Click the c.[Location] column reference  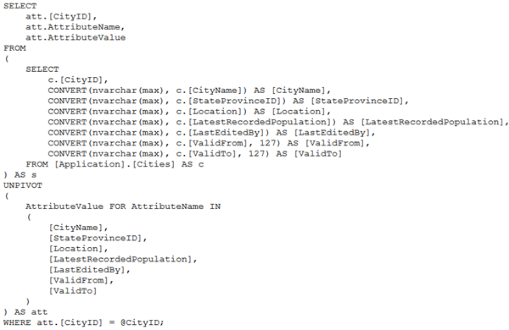(209, 112)
